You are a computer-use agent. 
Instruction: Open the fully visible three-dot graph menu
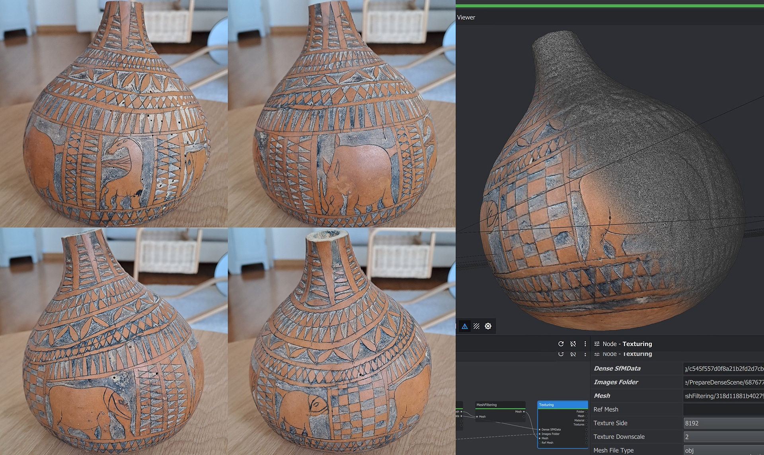(585, 344)
